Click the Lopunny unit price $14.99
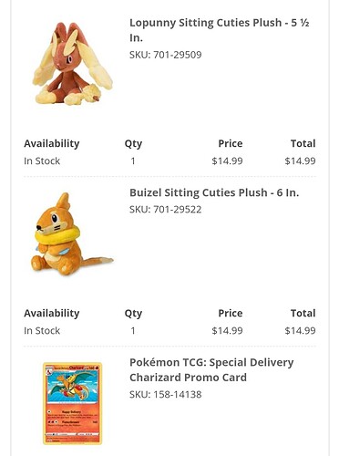This screenshot has height=456, width=339. tap(227, 161)
